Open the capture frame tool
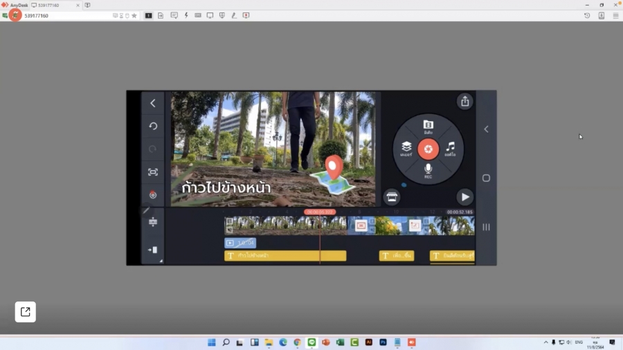The image size is (623, 350). click(x=153, y=172)
